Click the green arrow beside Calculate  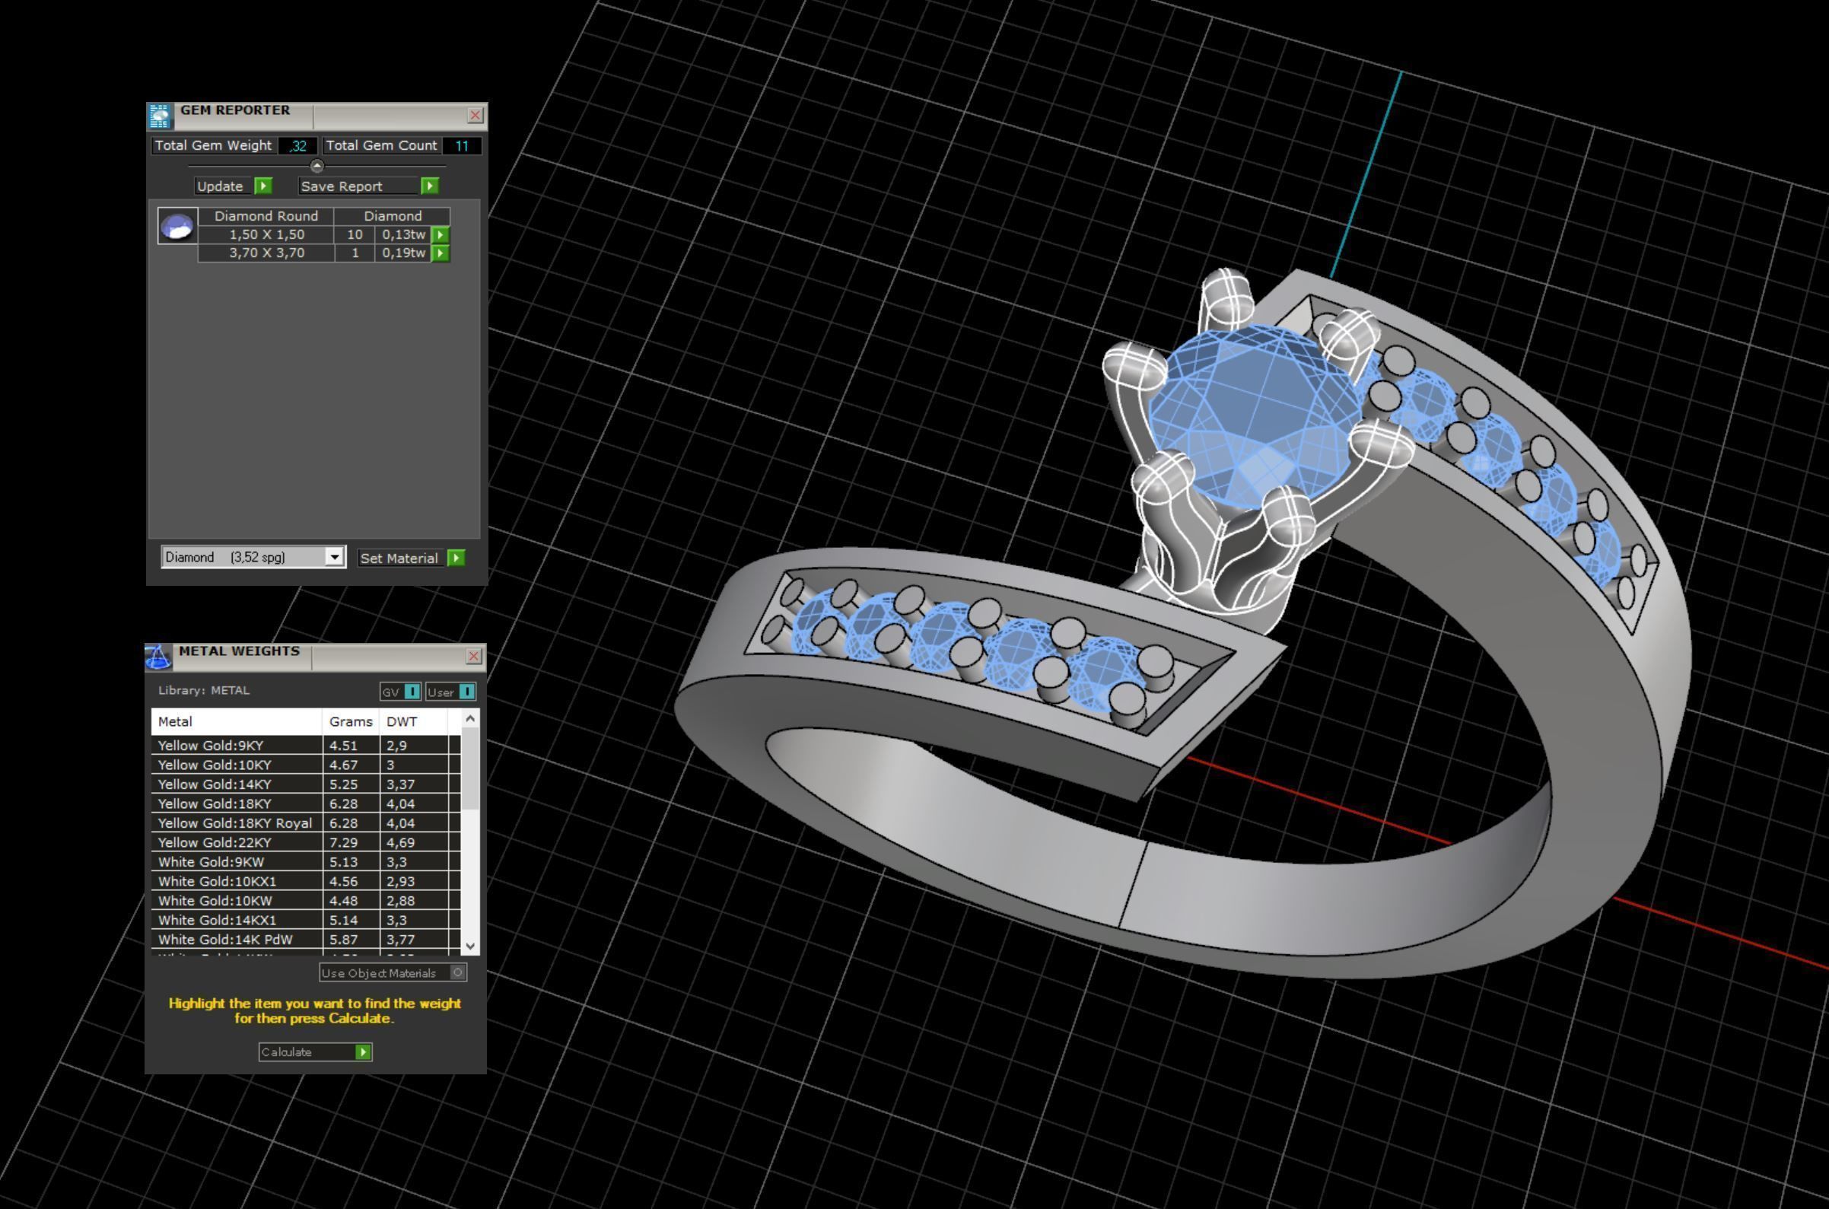click(362, 1052)
